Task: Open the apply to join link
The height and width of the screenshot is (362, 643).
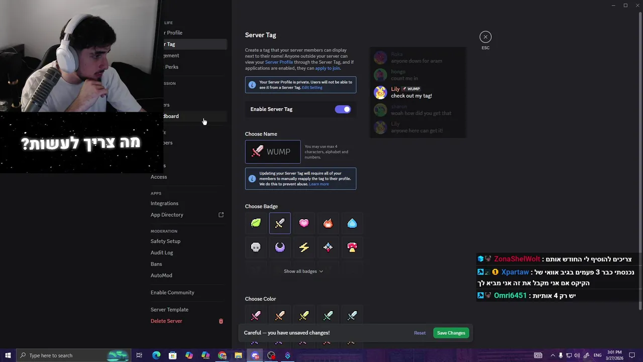Action: click(327, 68)
